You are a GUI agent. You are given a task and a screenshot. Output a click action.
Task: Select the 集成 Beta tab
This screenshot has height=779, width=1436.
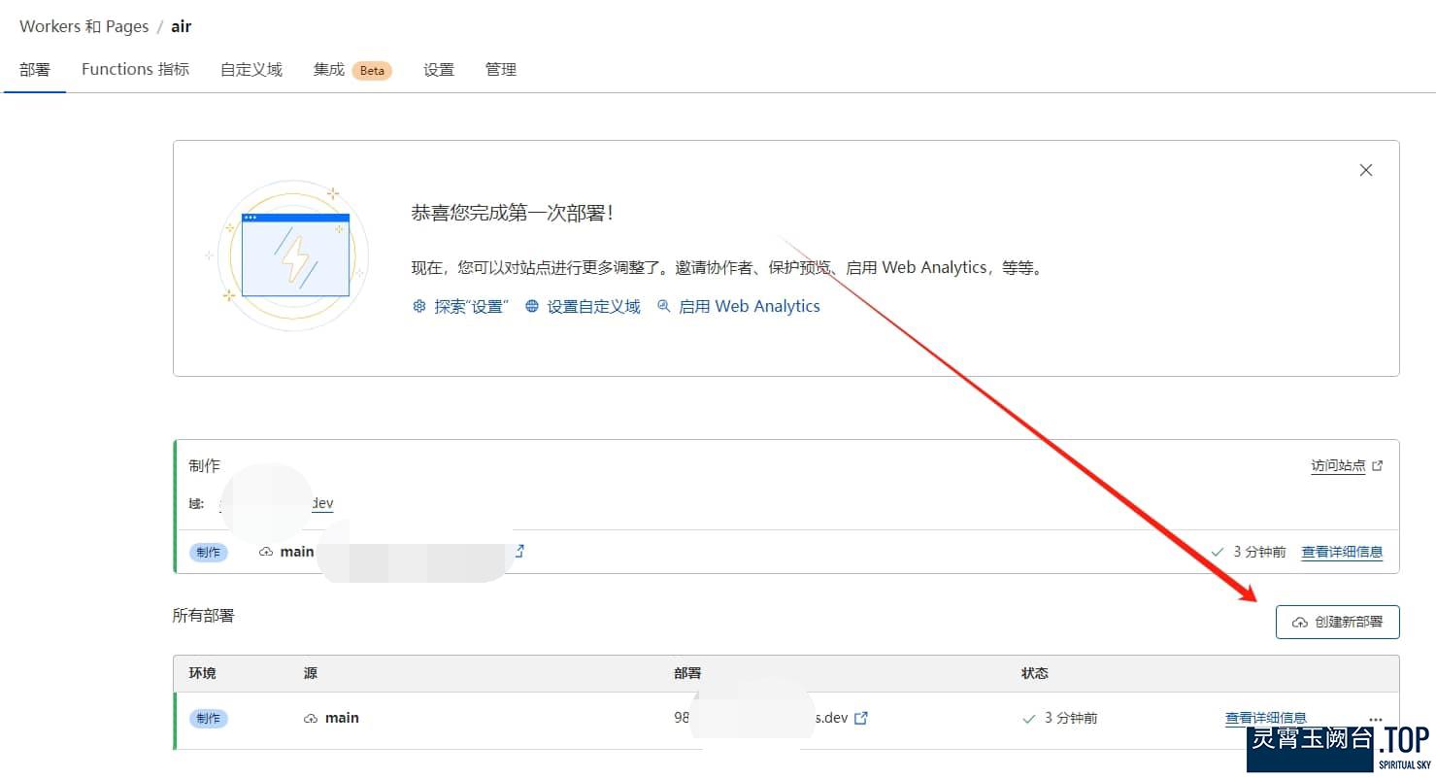tap(351, 69)
